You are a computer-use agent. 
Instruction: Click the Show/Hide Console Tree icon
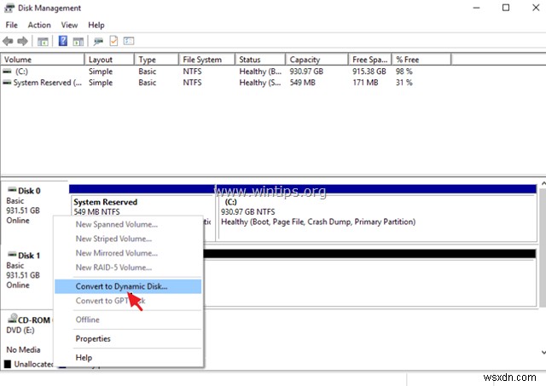pyautogui.click(x=43, y=42)
